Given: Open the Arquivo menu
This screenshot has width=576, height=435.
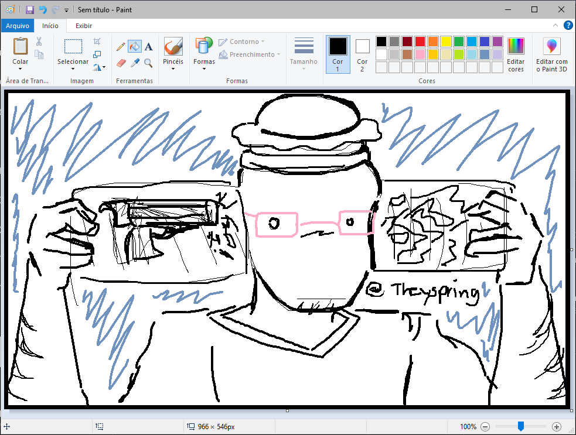Looking at the screenshot, I should [x=18, y=26].
